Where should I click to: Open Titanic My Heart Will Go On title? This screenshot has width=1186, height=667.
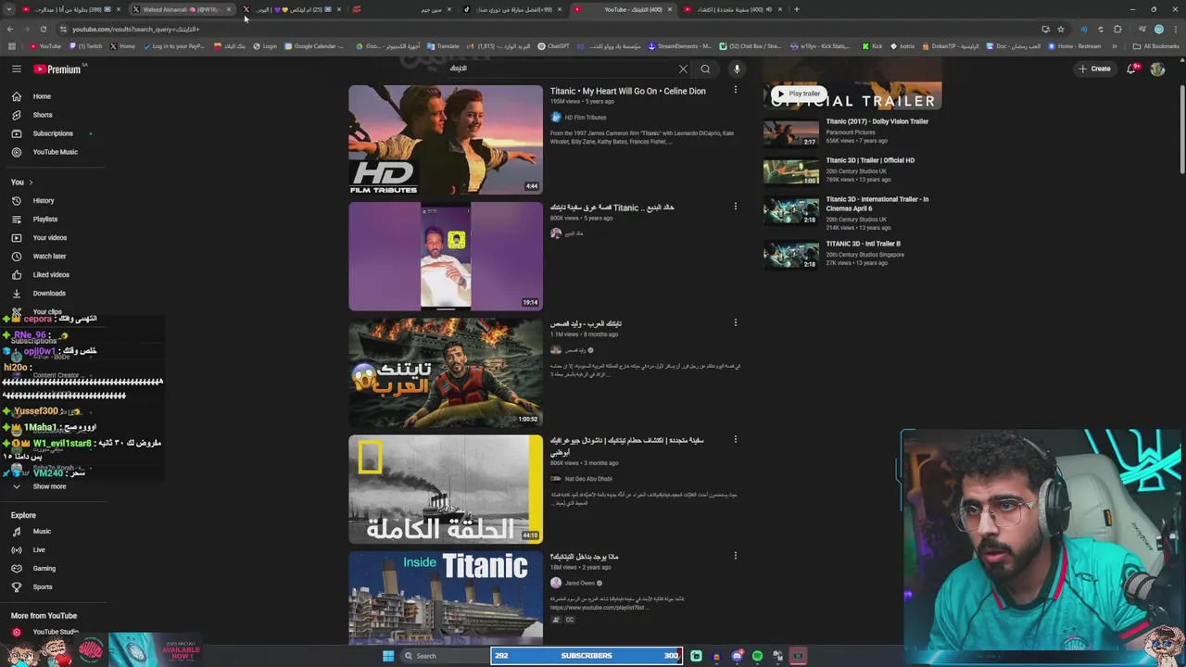(x=627, y=91)
